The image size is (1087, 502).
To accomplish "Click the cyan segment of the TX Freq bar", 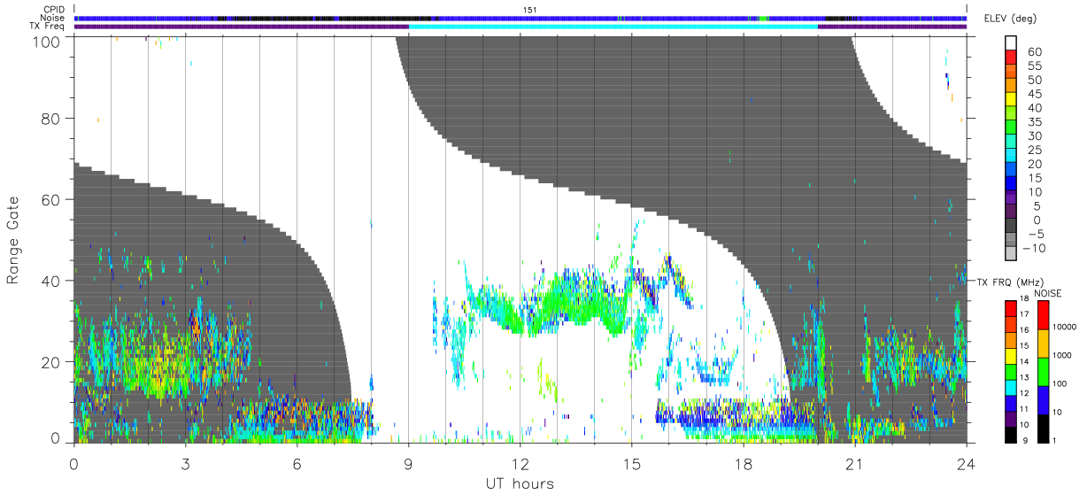I will point(613,27).
